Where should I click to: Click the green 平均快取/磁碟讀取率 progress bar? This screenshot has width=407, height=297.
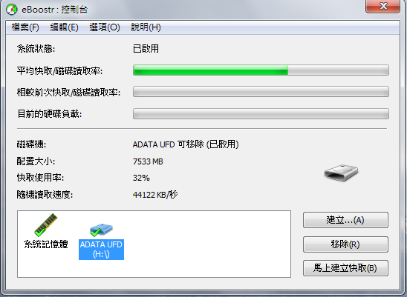click(x=261, y=70)
